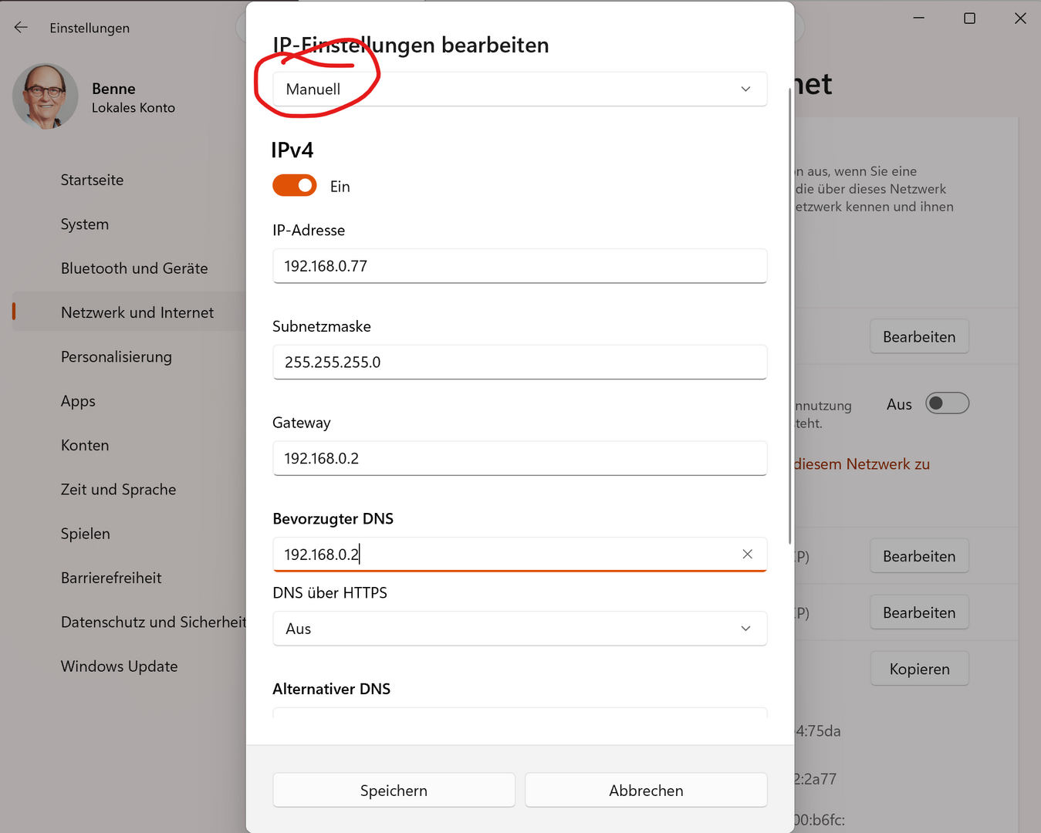
Task: Click the Speichern button
Action: coord(394,791)
